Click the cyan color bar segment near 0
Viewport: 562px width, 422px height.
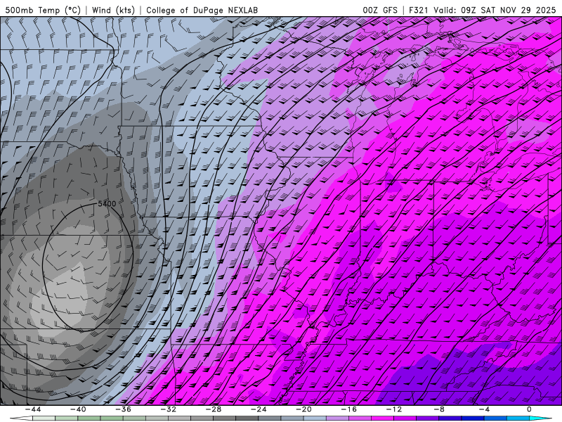(x=540, y=418)
